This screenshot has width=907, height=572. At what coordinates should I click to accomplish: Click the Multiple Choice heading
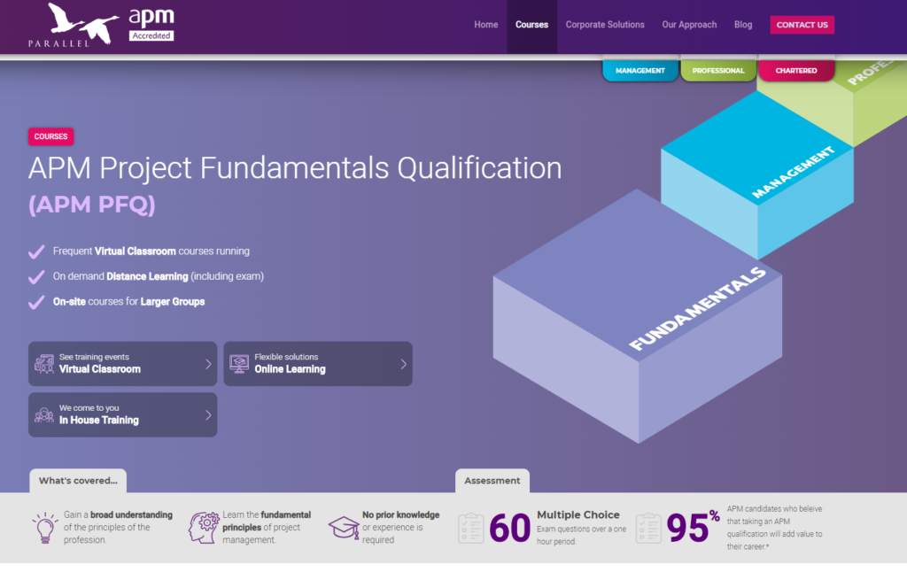tap(578, 514)
